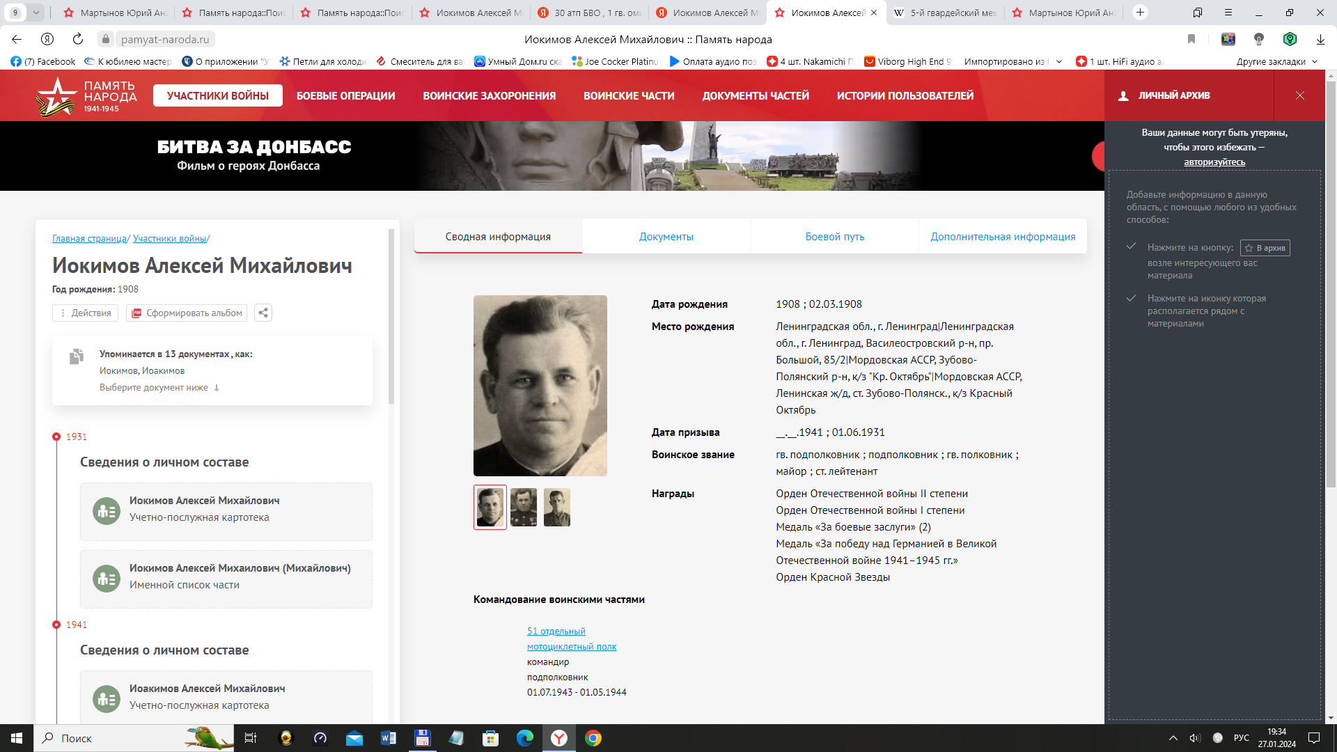Open the Именной список части record
Viewport: 1337px width, 752px height.
(226, 579)
